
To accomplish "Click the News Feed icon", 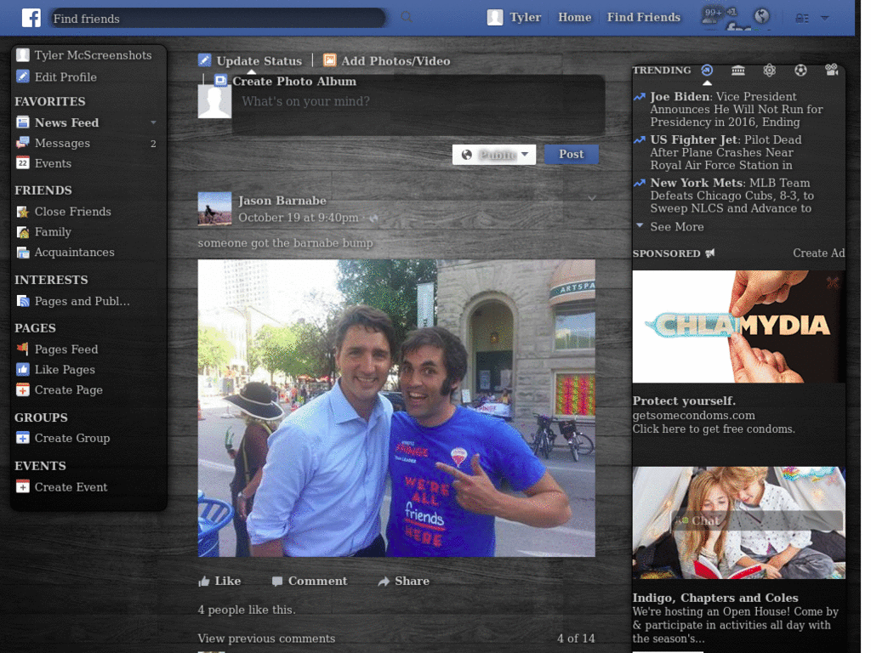I will pos(23,122).
